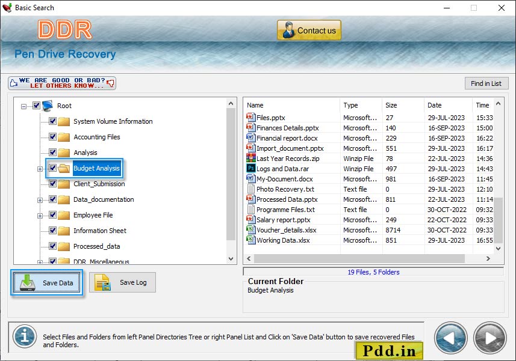Expand the Data_documentation folder node

point(40,200)
